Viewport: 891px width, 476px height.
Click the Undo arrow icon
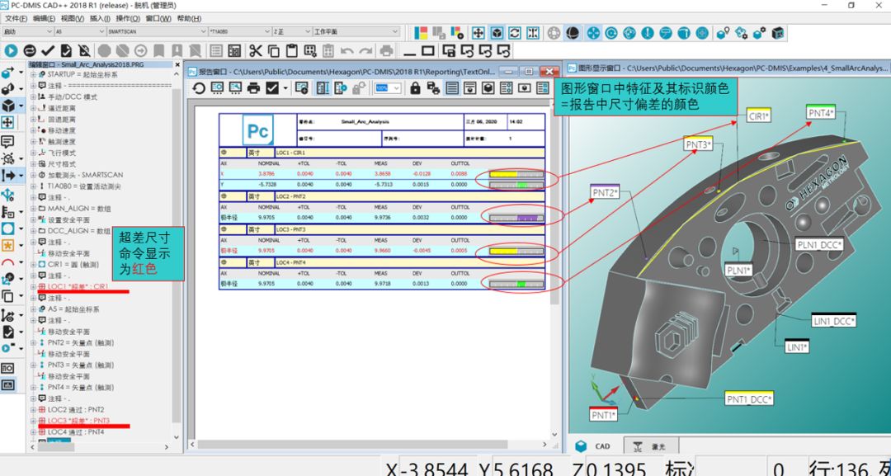coord(346,51)
